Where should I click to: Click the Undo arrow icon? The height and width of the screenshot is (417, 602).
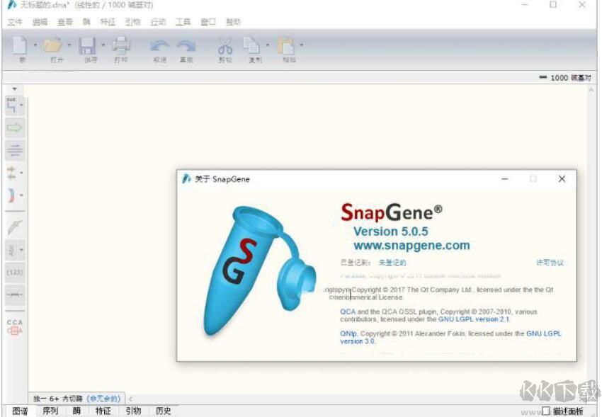(x=159, y=46)
